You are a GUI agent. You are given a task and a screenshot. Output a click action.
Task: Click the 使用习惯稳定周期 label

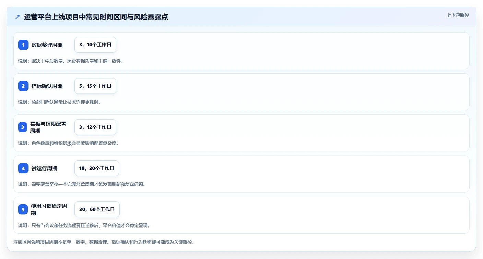[49, 209]
